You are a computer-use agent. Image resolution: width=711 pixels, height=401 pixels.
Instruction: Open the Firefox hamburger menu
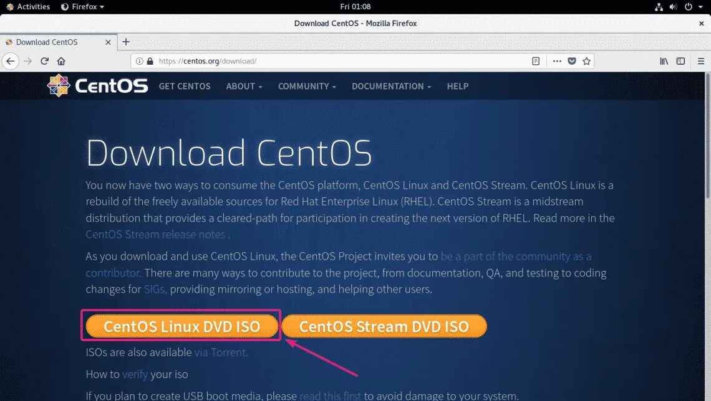coord(700,61)
